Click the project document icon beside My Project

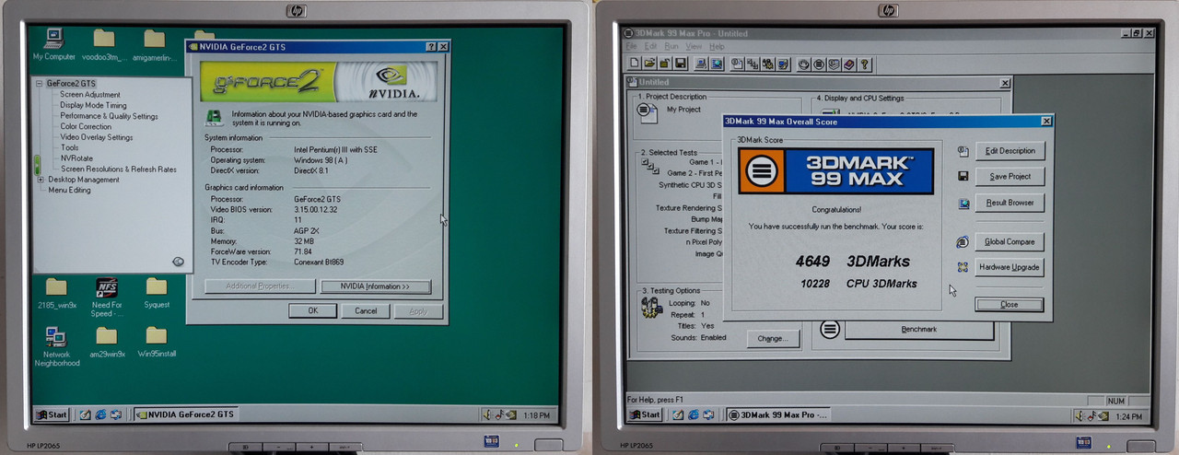(648, 113)
